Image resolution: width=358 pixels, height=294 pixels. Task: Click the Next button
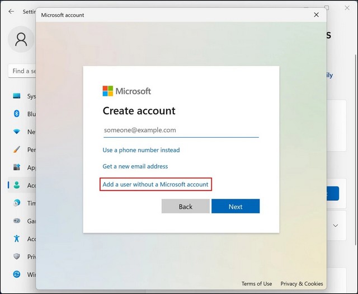pyautogui.click(x=235, y=206)
